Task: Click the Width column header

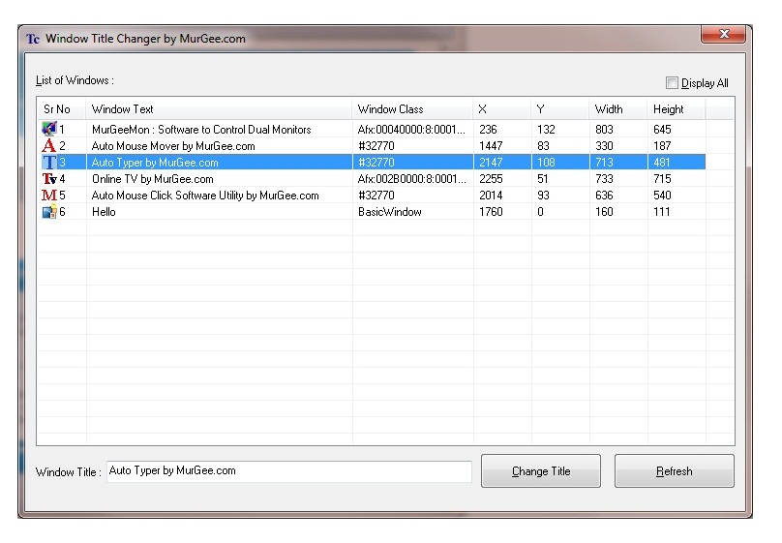Action: click(x=618, y=109)
